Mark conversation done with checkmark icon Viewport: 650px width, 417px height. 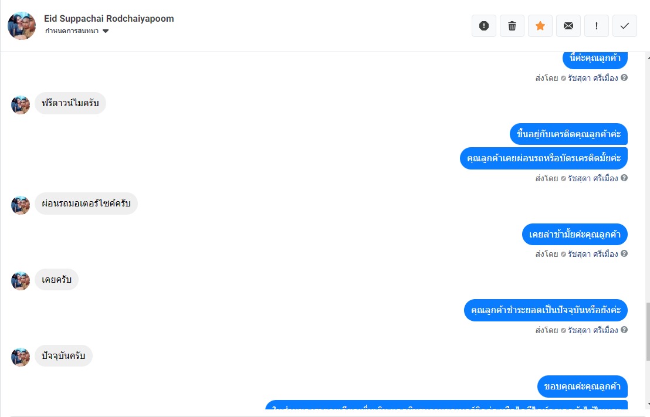[x=625, y=26]
